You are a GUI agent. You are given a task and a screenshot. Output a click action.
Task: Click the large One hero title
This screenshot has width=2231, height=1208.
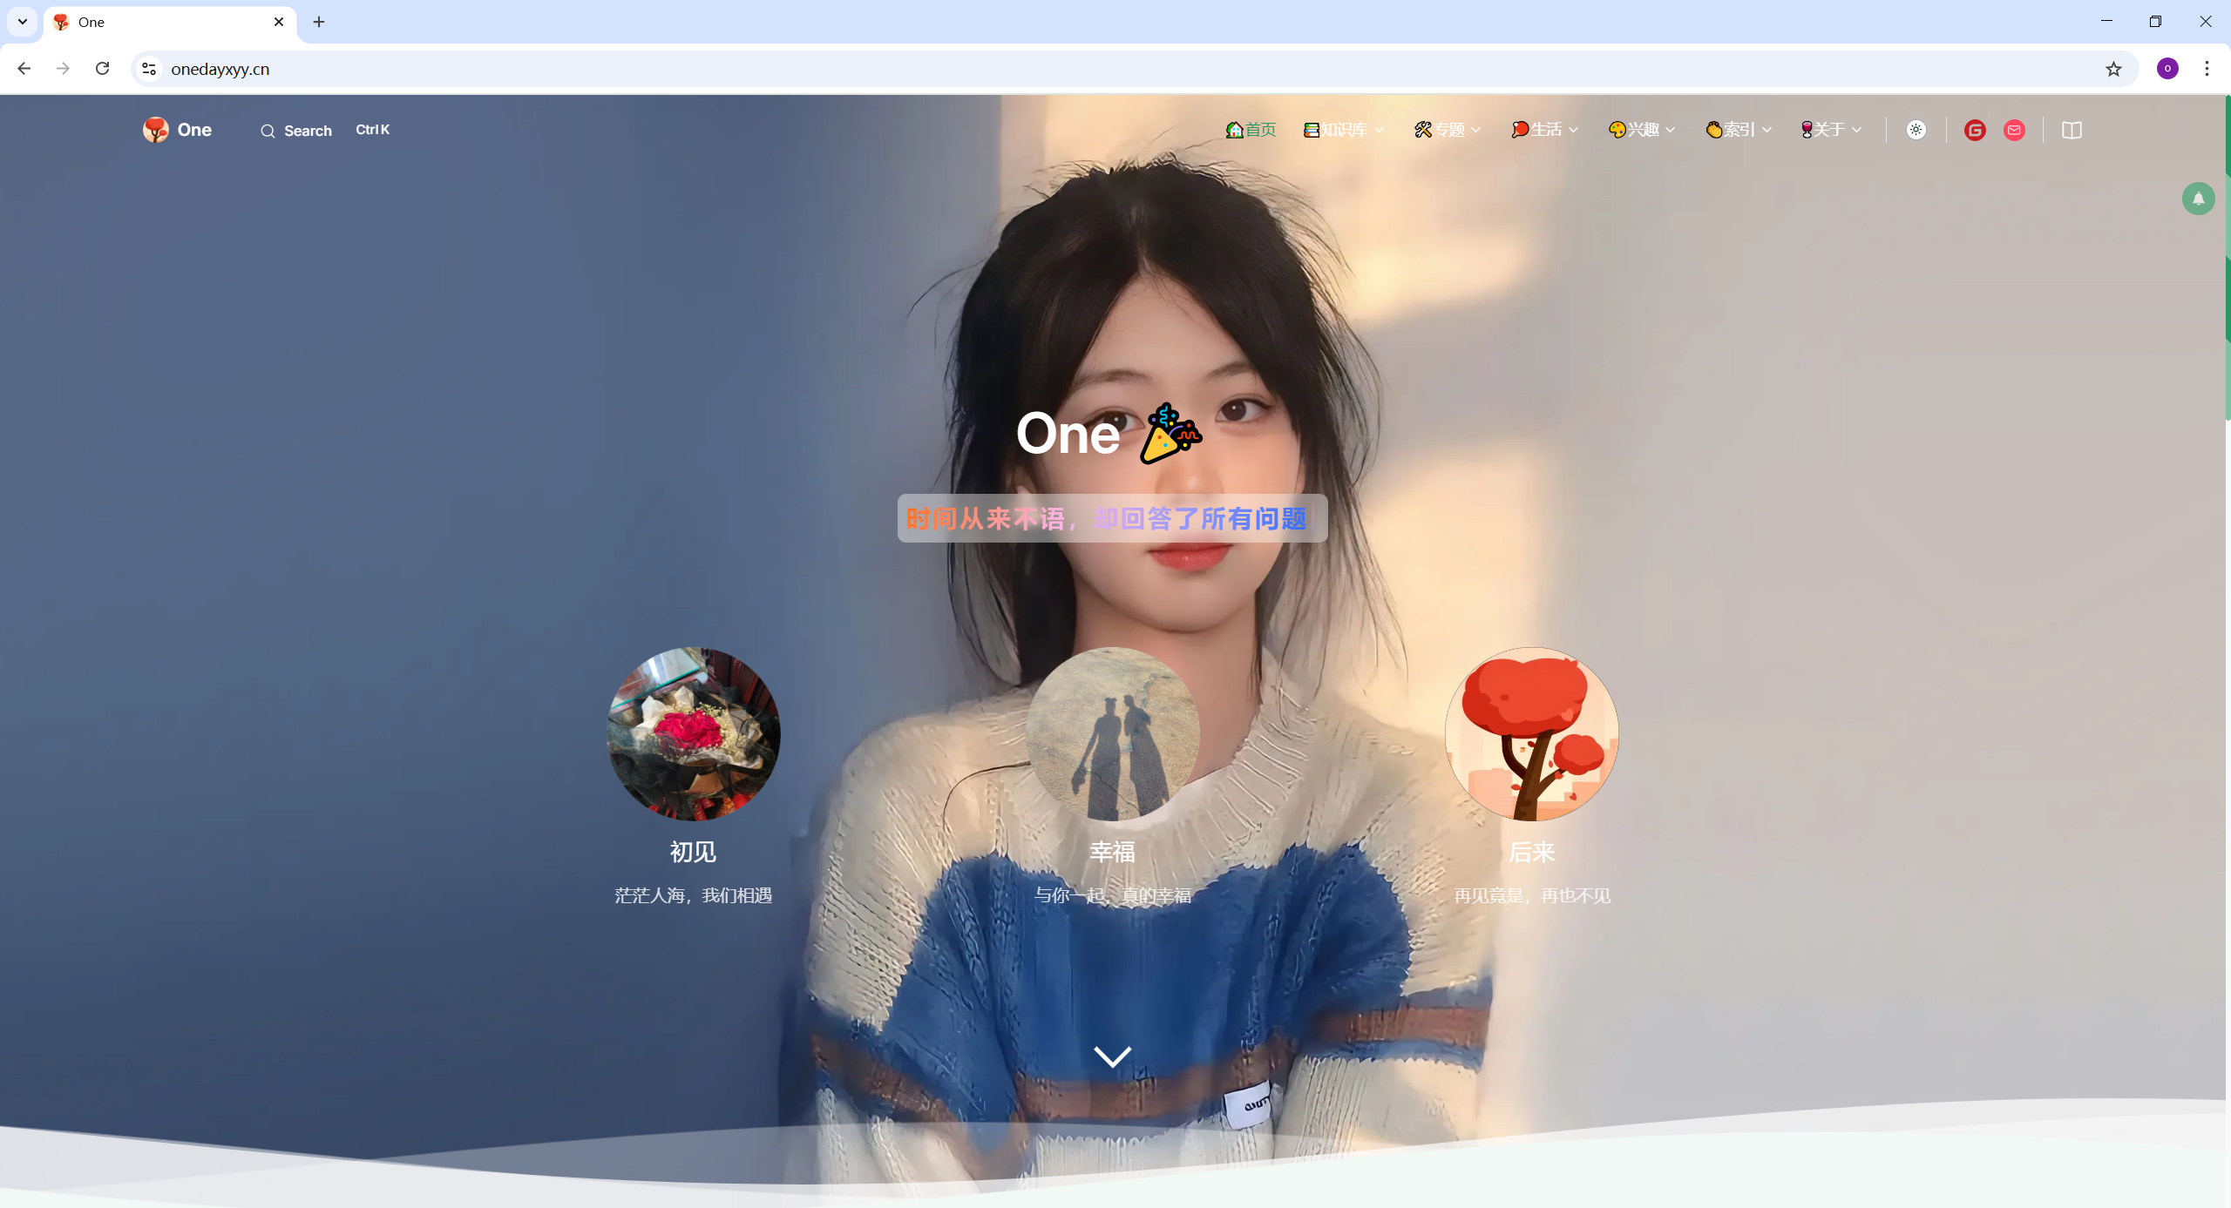[1068, 433]
